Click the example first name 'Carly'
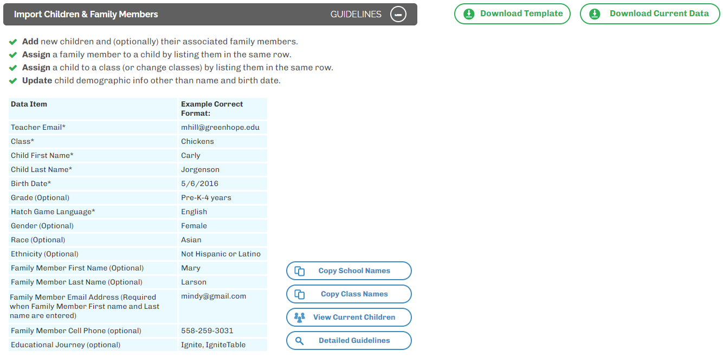Screen dimensions: 723x357 191,155
